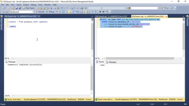Click the tools wrench icon in top toolbar

click(168, 8)
